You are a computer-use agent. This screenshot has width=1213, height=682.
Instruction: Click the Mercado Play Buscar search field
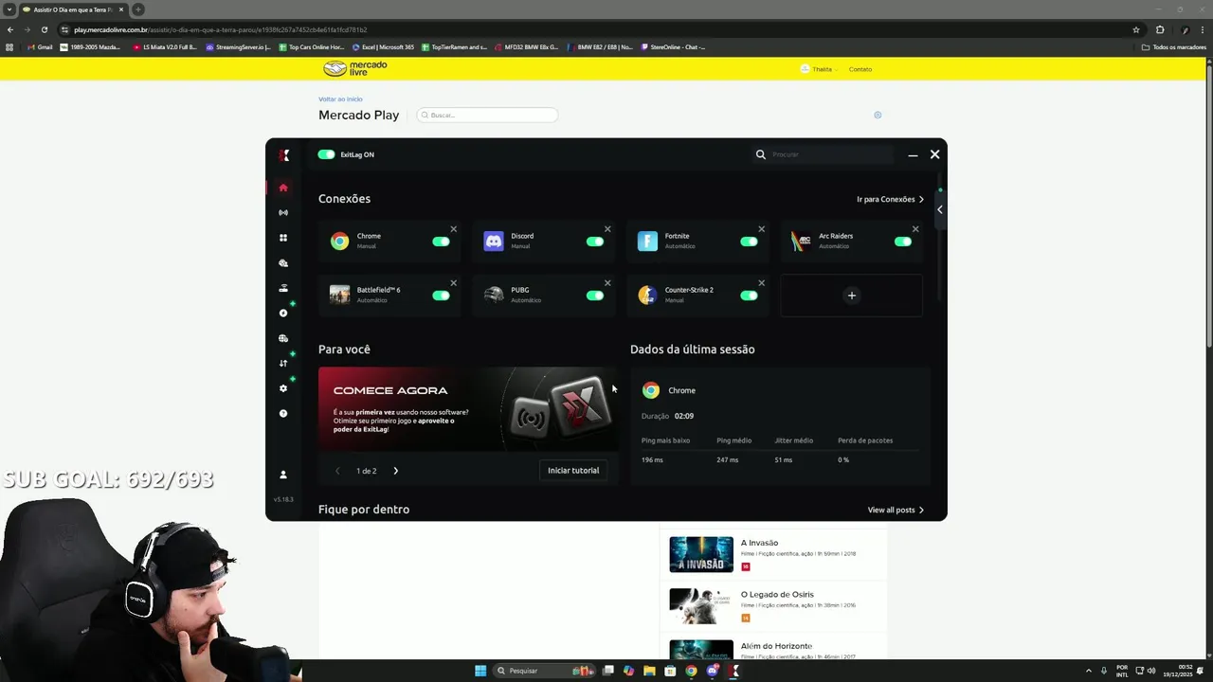(x=487, y=116)
